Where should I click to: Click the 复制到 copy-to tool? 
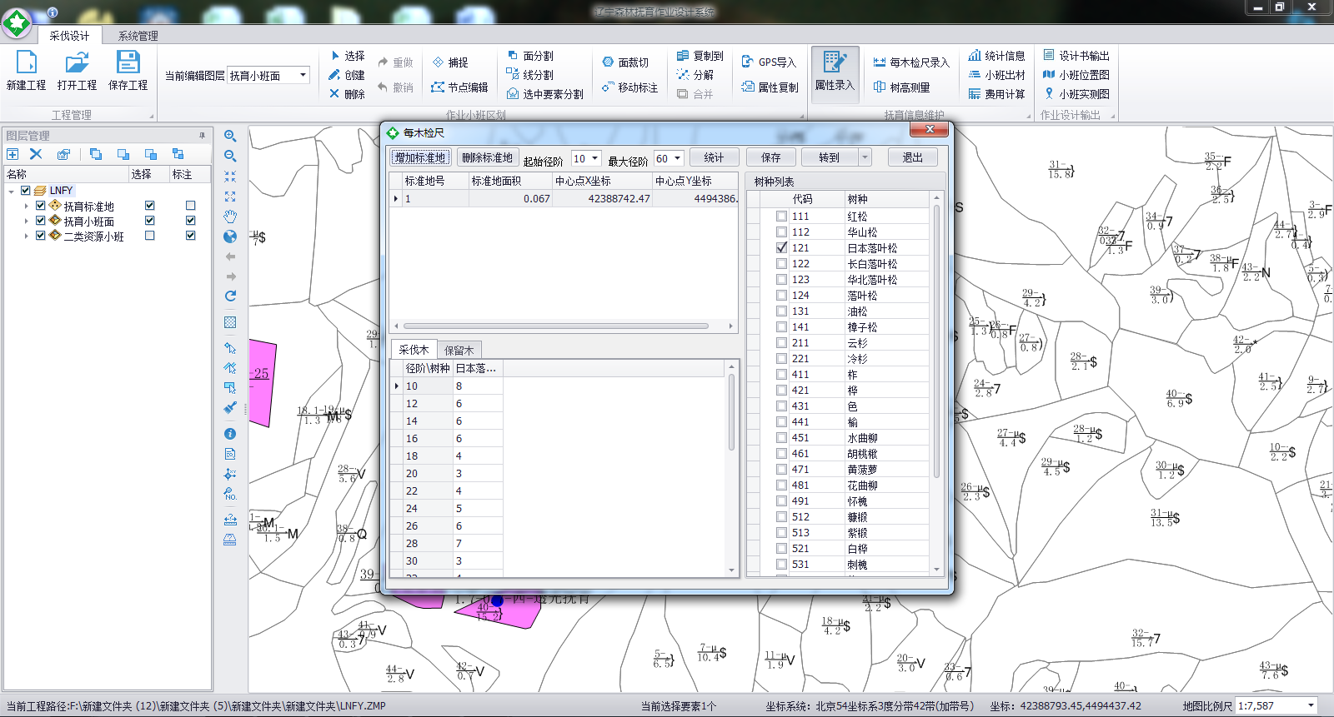[x=700, y=56]
